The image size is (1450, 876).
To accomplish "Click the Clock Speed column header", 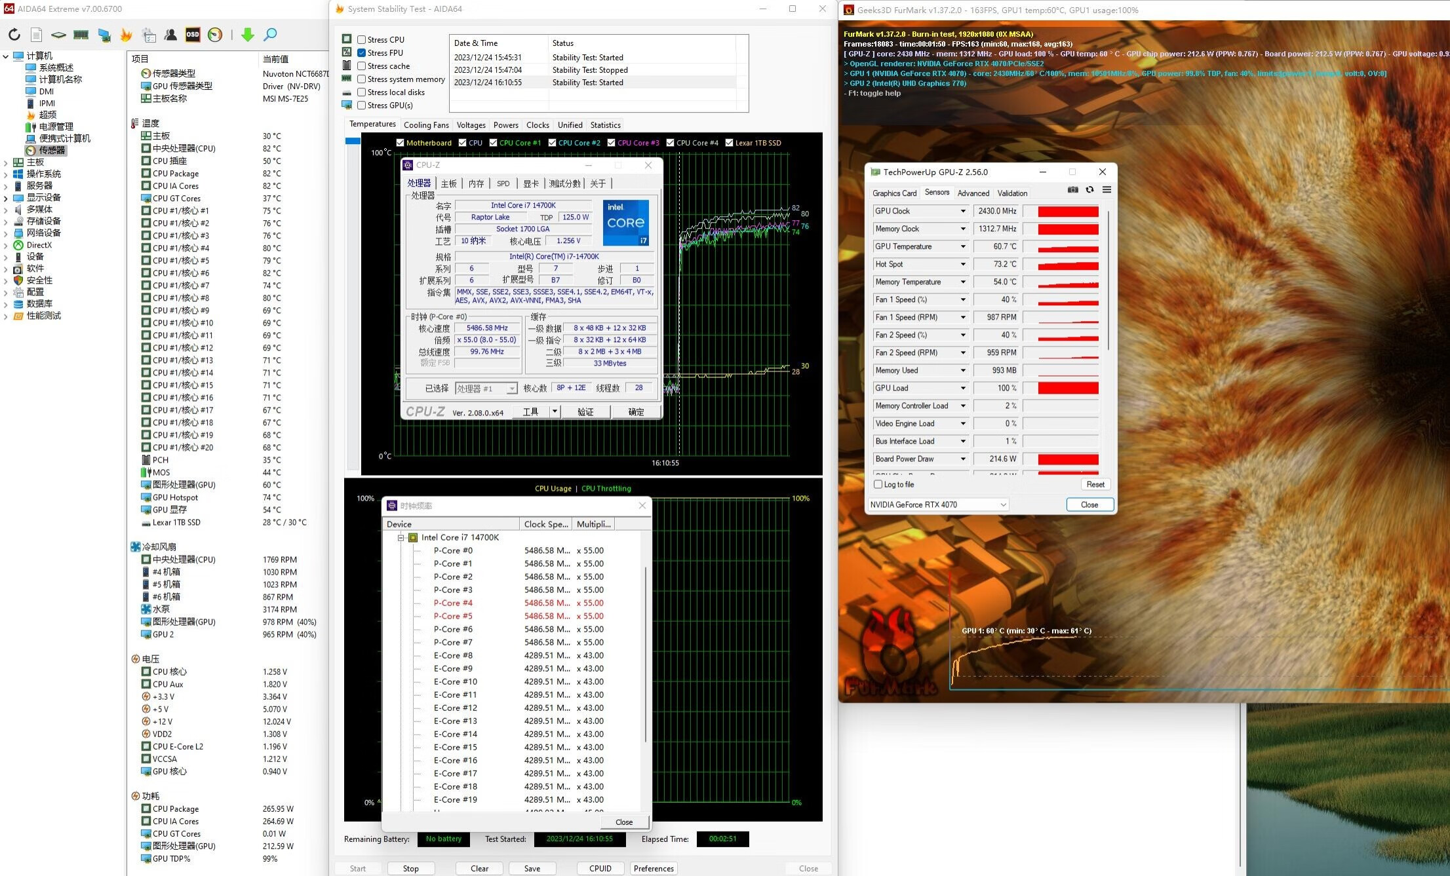I will 546,524.
